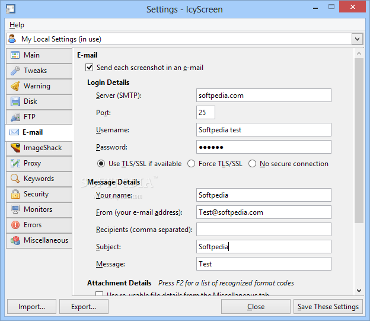Image resolution: width=370 pixels, height=321 pixels.
Task: Click the user profile icon beside My Local Settings
Action: coord(12,39)
